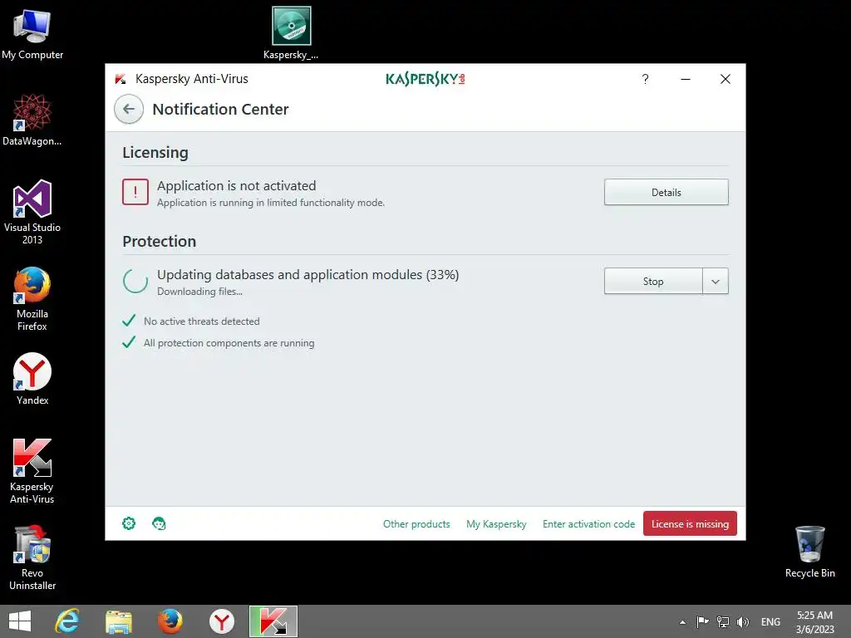Open the support agent icon
Screen dimensions: 851x638
click(159, 523)
